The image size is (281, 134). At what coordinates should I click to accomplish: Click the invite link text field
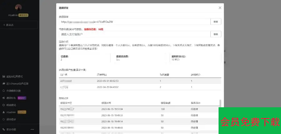(x=135, y=22)
